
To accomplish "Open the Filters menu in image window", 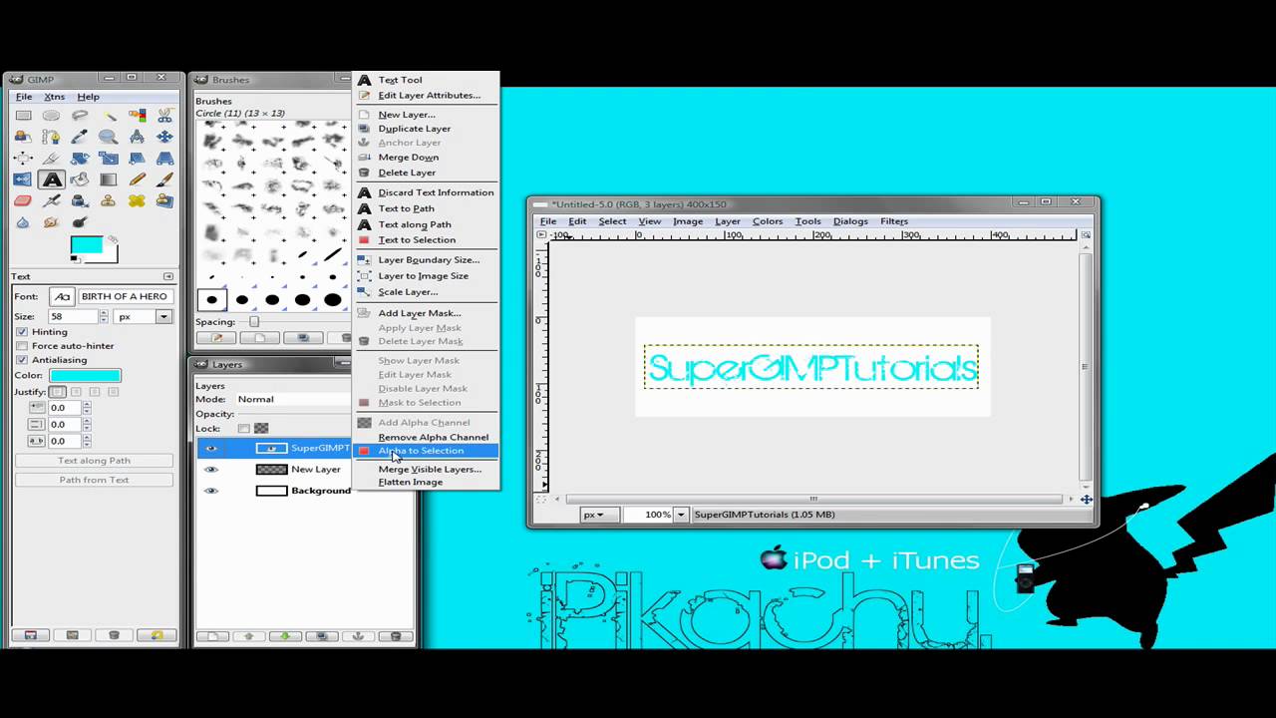I will (x=893, y=221).
